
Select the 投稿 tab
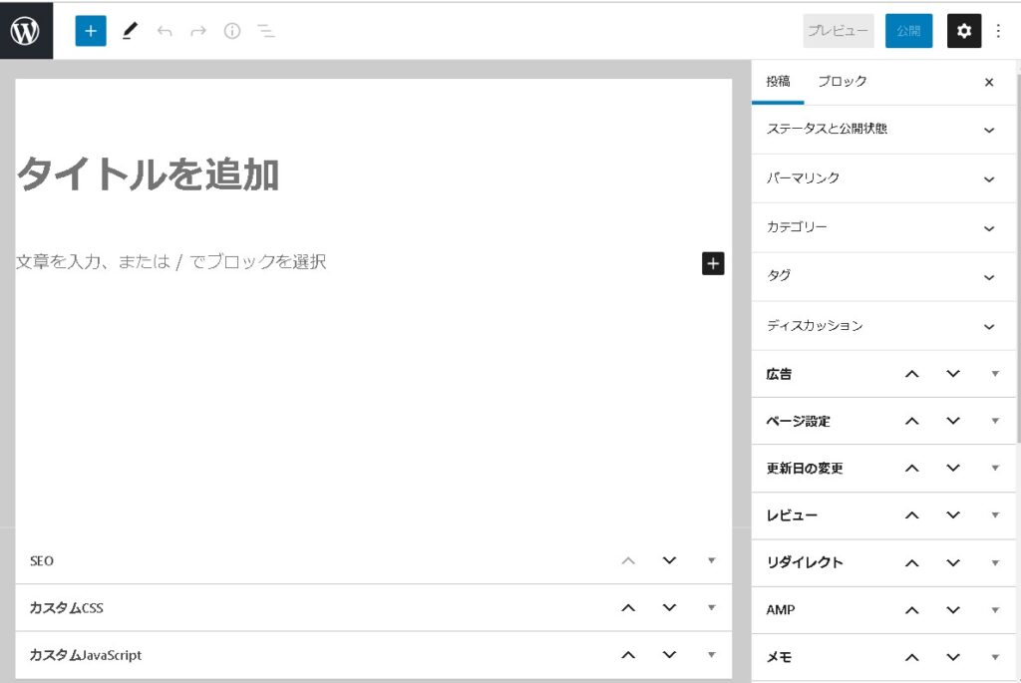pyautogui.click(x=778, y=82)
